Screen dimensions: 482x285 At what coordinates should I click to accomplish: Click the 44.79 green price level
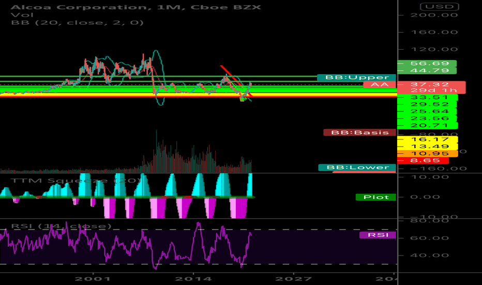tap(427, 70)
